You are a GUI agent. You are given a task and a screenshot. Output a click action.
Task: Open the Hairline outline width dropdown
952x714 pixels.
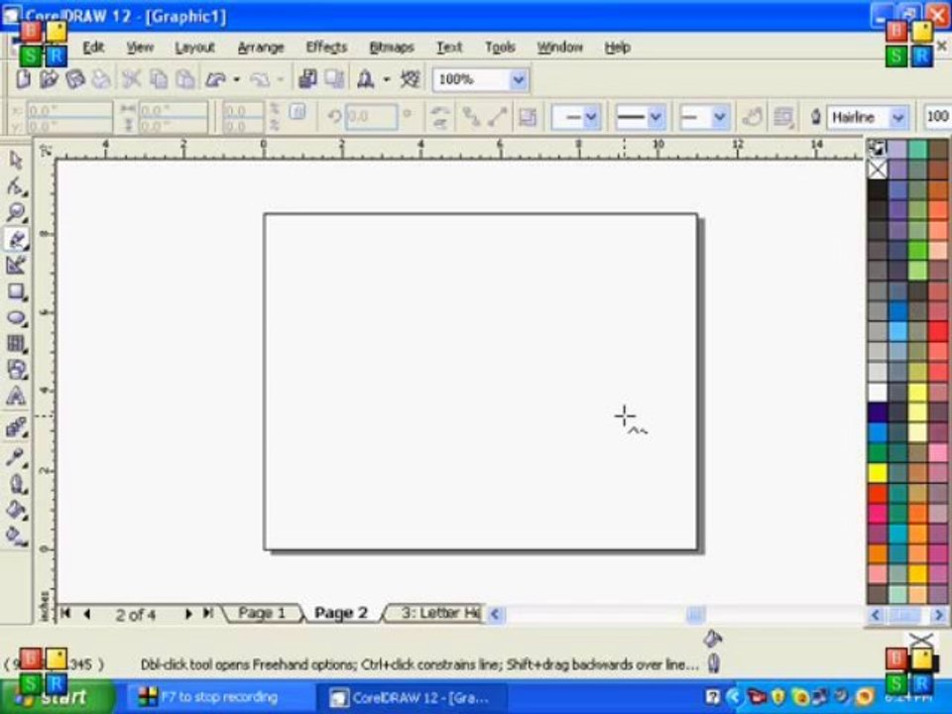[x=898, y=117]
